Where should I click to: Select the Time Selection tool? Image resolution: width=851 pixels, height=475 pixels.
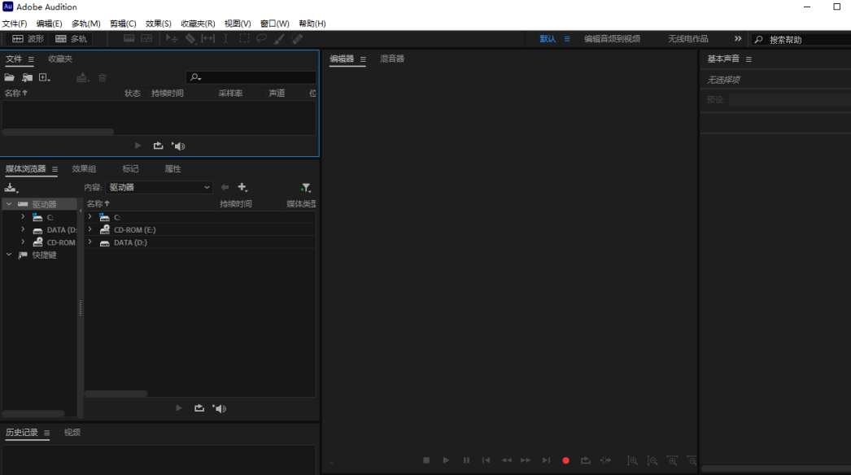(x=225, y=38)
